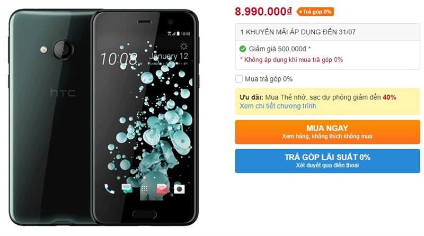
Task: Click the phone's home fingerprint button
Action: click(x=144, y=214)
